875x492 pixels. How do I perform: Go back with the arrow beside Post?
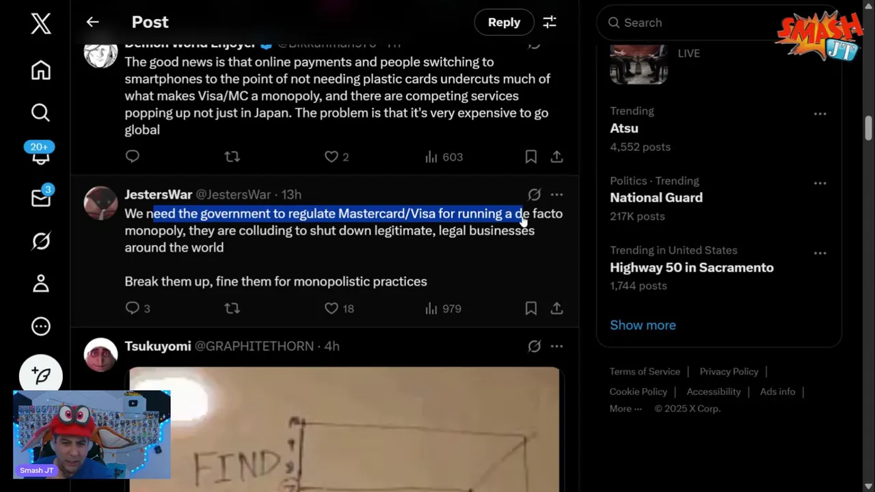tap(92, 22)
